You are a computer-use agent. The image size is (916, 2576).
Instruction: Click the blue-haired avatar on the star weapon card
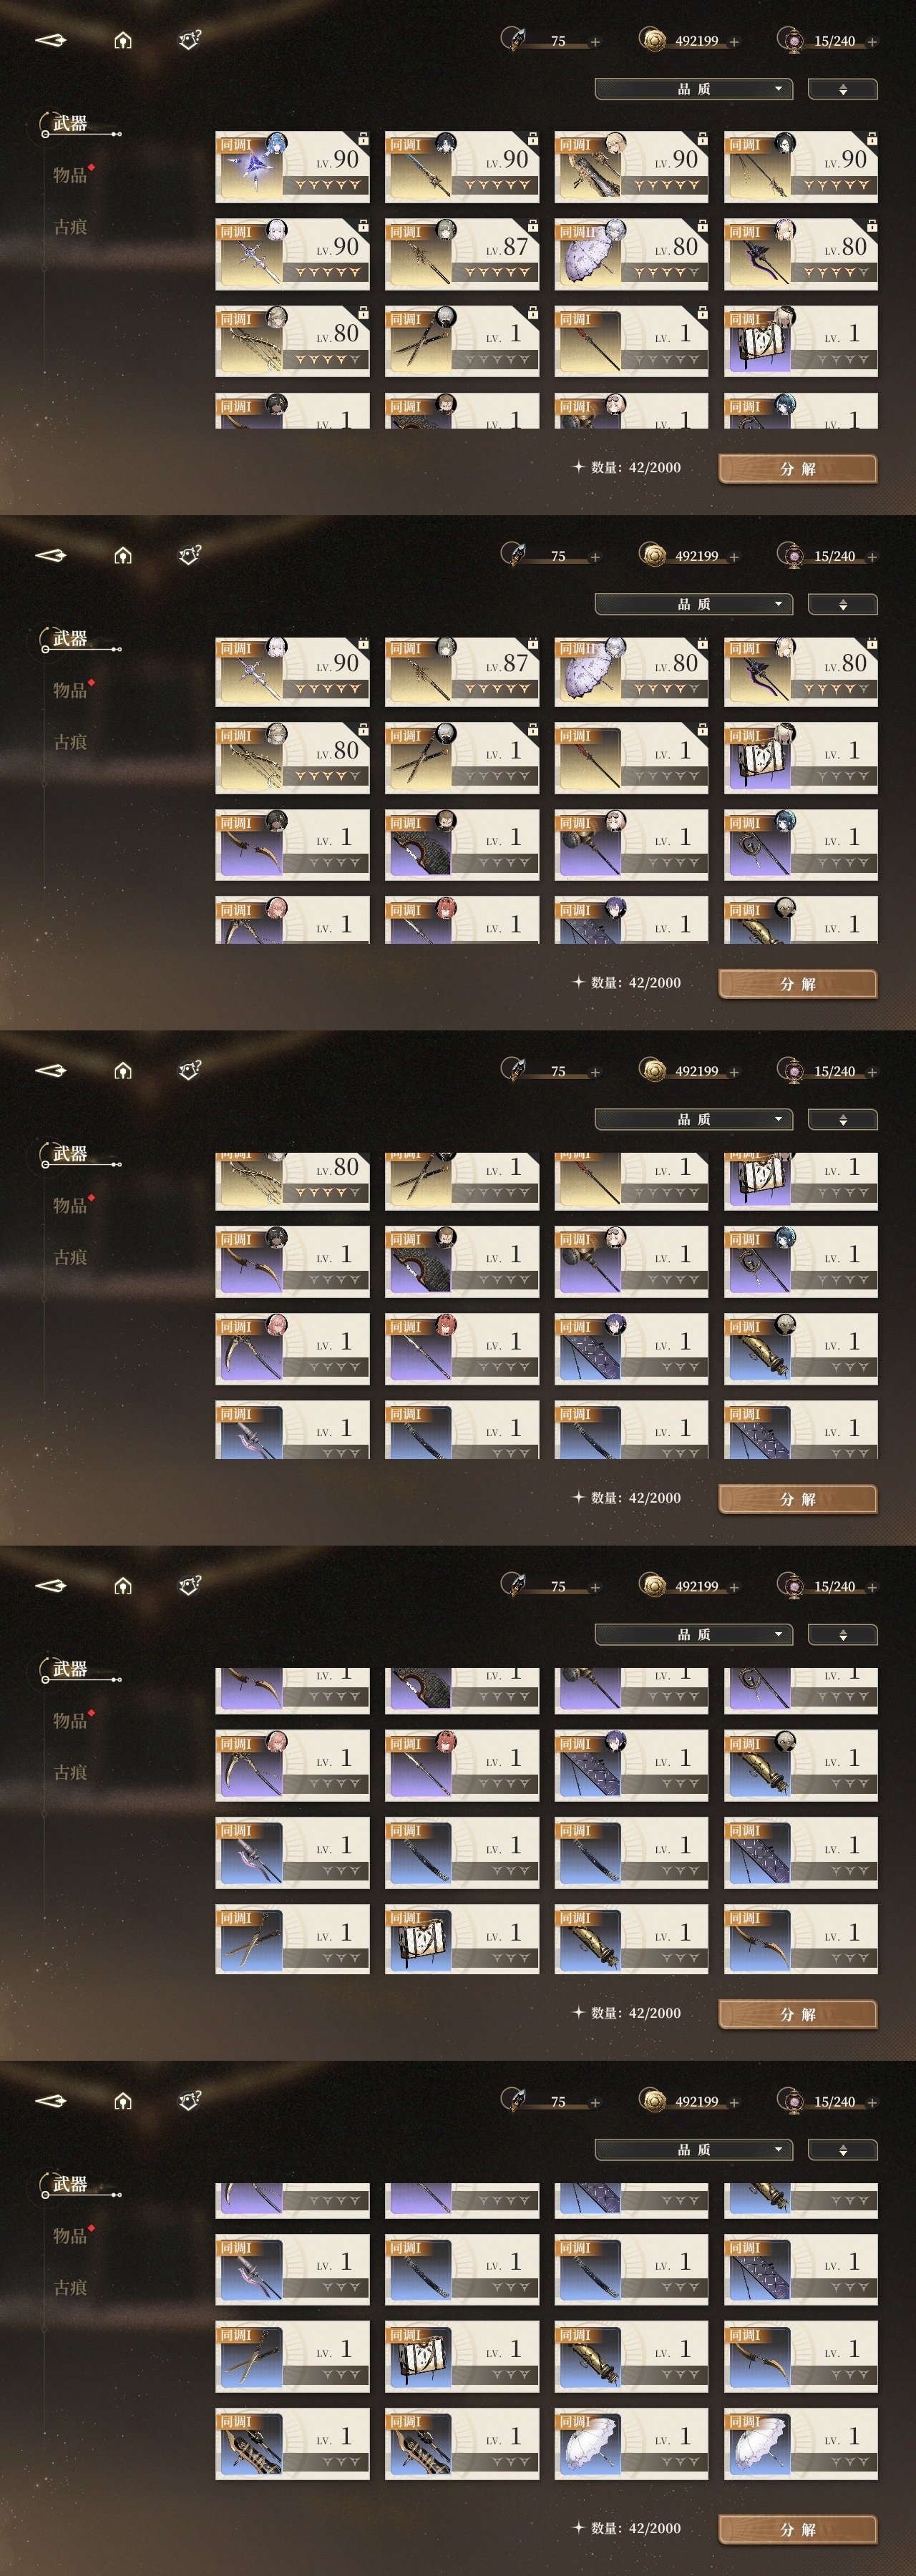tap(276, 143)
